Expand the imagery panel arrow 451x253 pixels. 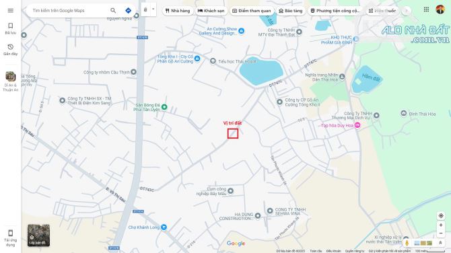click(440, 243)
